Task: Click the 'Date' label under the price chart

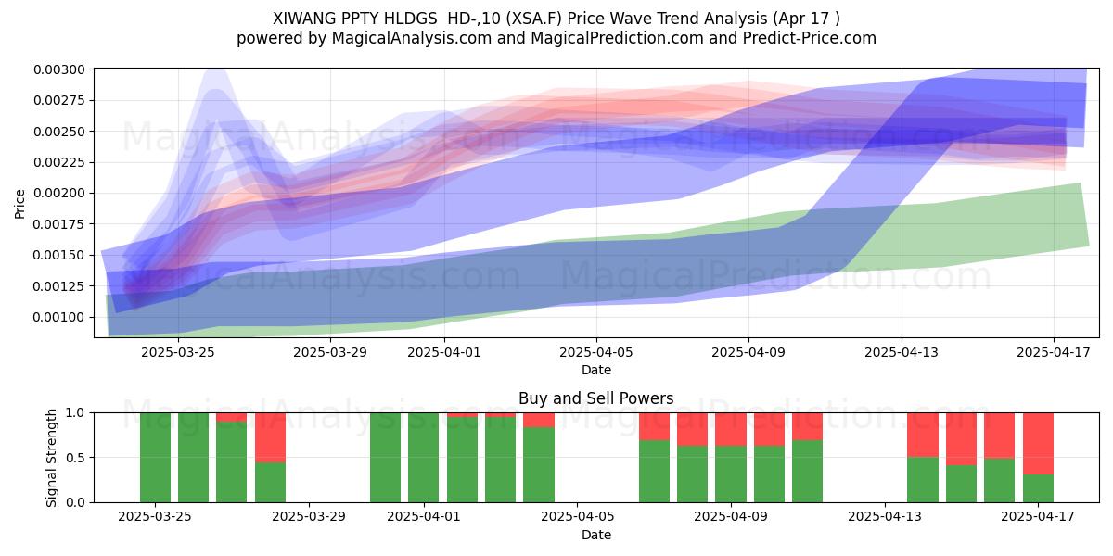Action: pyautogui.click(x=596, y=370)
